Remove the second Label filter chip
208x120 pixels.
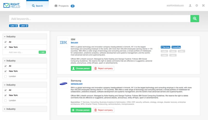(x=27, y=26)
